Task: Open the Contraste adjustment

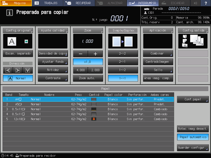Action: pos(53,78)
